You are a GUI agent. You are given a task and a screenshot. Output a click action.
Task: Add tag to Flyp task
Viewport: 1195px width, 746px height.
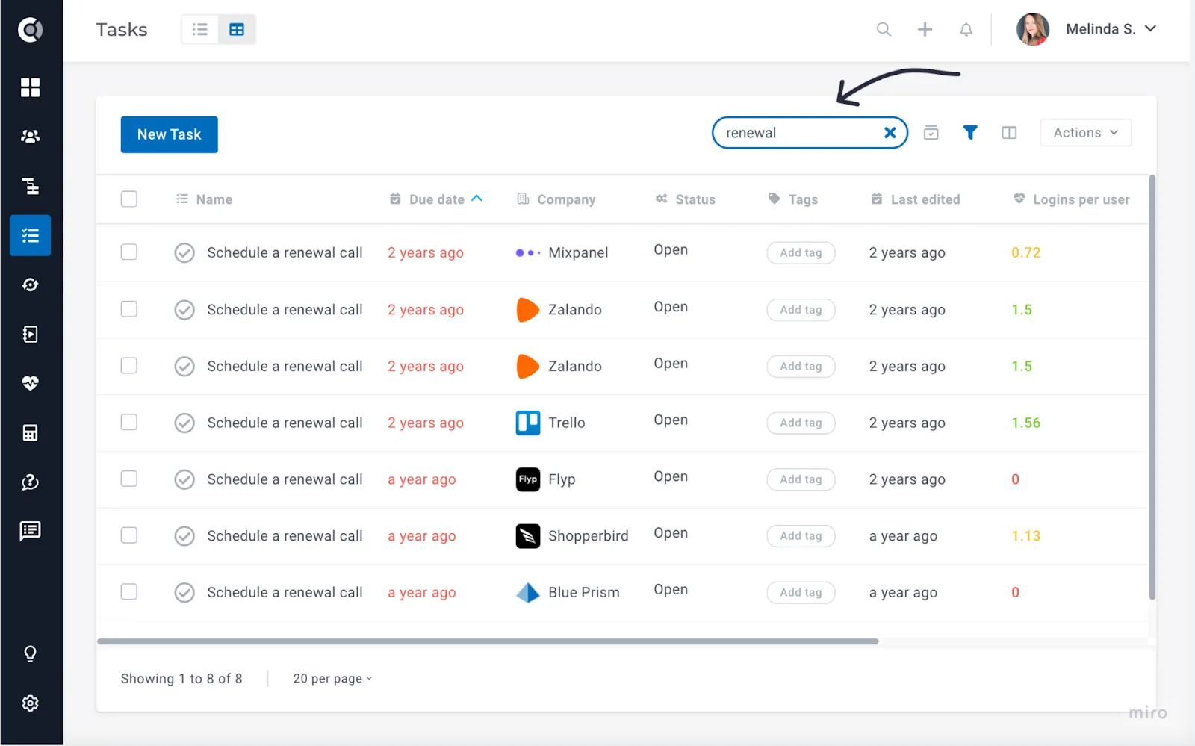(801, 479)
